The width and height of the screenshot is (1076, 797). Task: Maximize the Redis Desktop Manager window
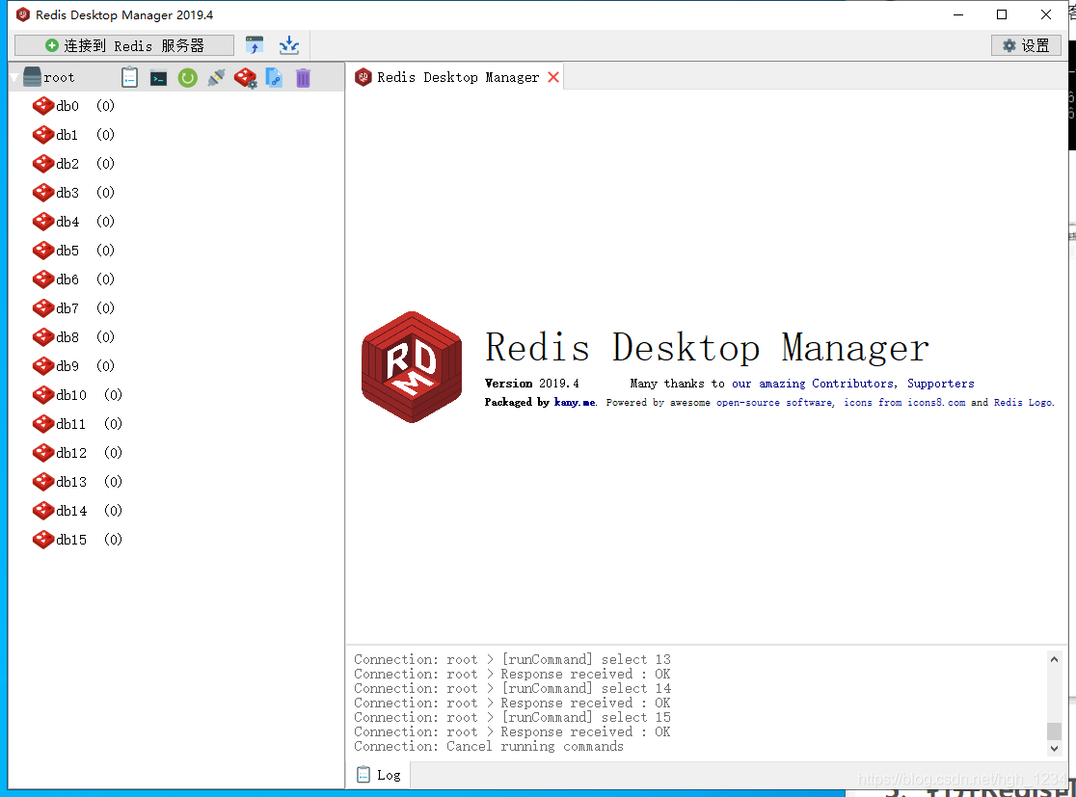(1002, 14)
